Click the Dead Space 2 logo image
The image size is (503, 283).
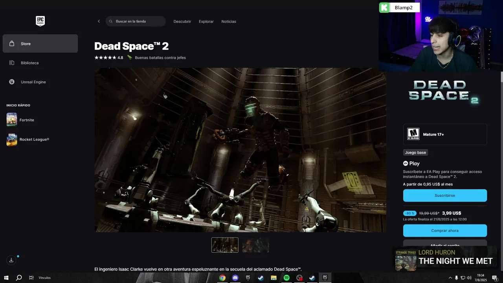(444, 92)
